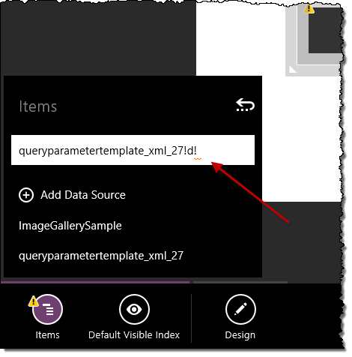Click the Items label under purple icon

tap(47, 335)
